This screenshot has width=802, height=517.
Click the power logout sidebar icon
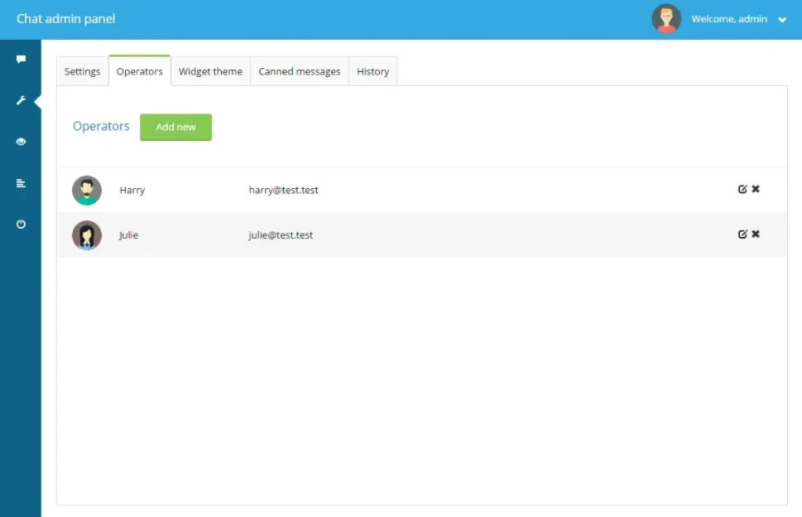[x=21, y=225]
